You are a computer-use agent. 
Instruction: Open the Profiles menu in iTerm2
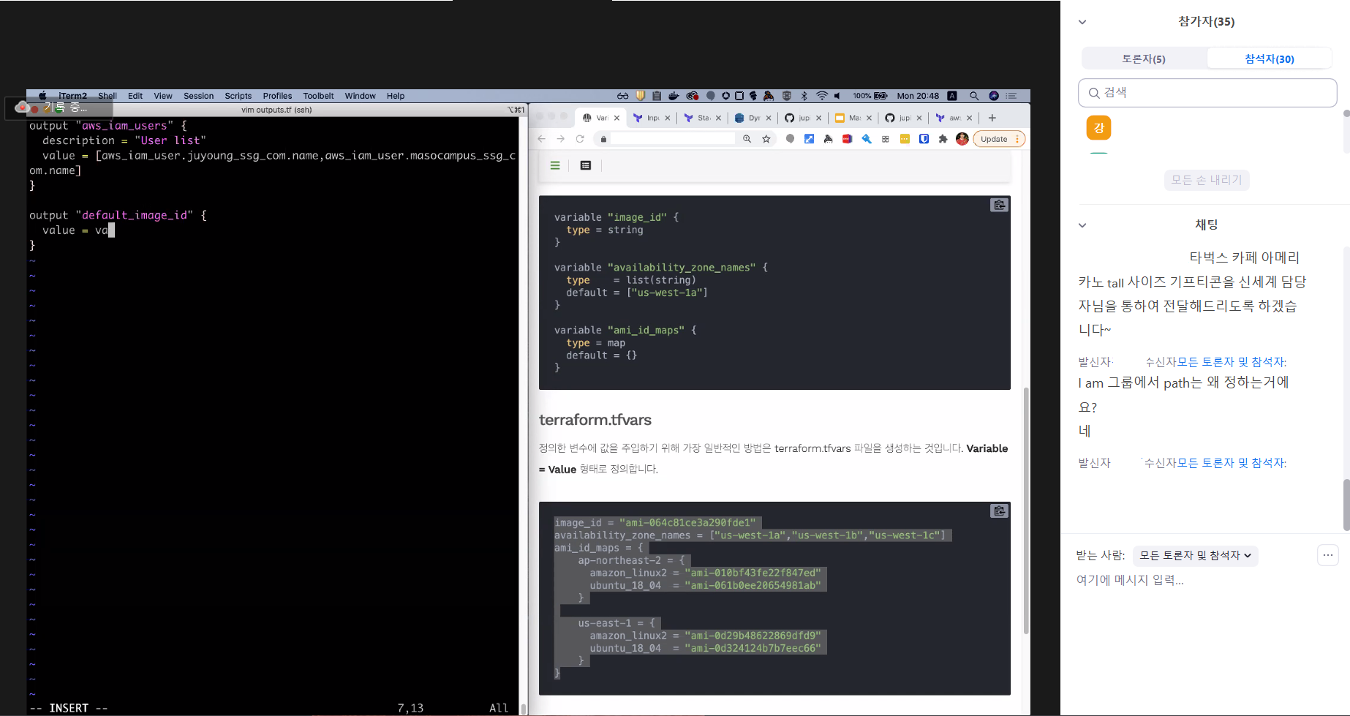pos(277,96)
